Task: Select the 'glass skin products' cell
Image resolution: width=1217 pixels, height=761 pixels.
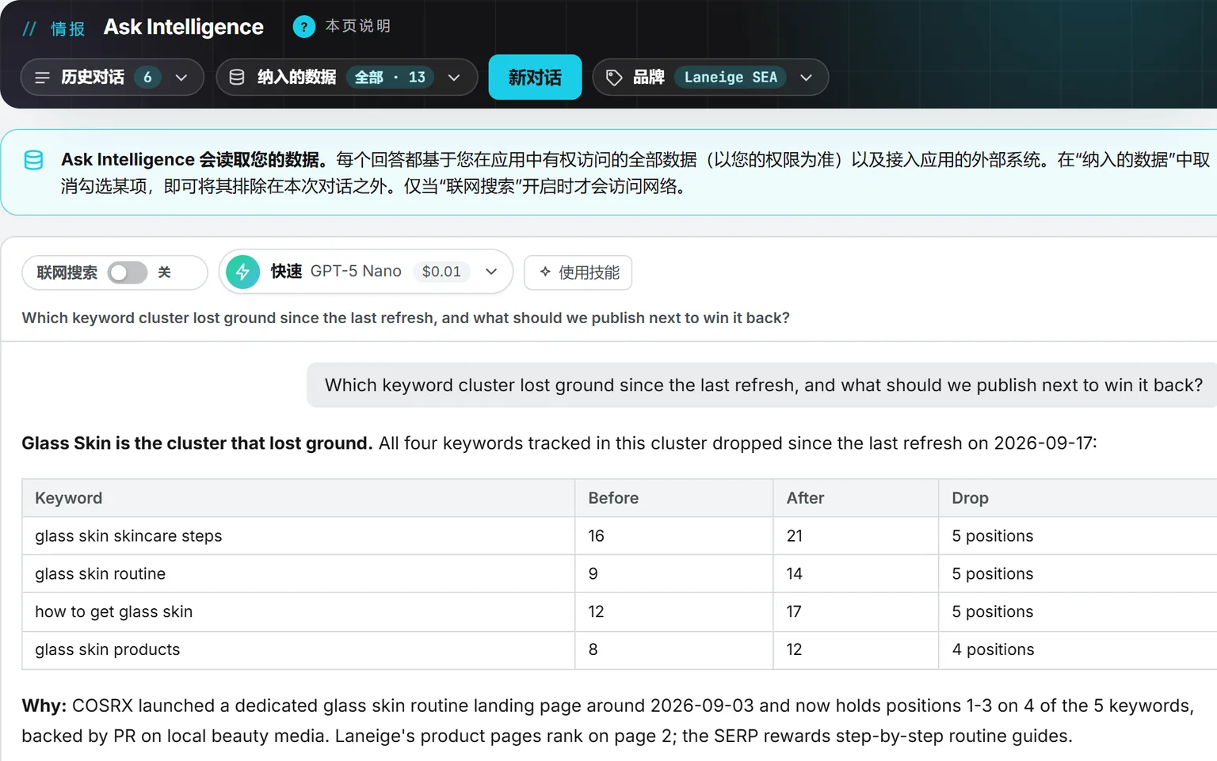Action: click(x=299, y=650)
